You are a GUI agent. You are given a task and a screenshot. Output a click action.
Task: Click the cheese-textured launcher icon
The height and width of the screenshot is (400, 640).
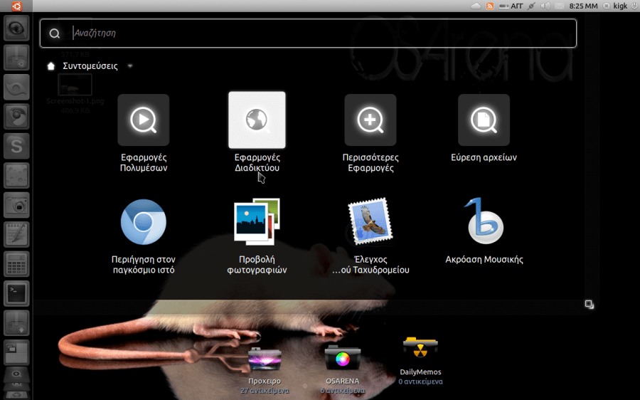pos(17,176)
